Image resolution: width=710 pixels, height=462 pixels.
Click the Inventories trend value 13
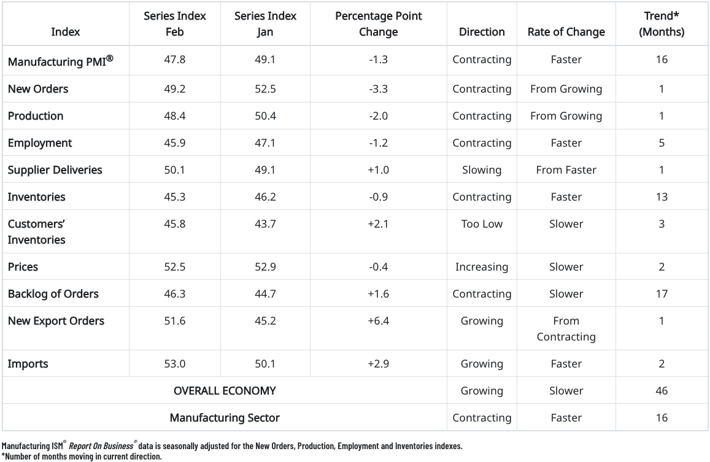click(661, 197)
